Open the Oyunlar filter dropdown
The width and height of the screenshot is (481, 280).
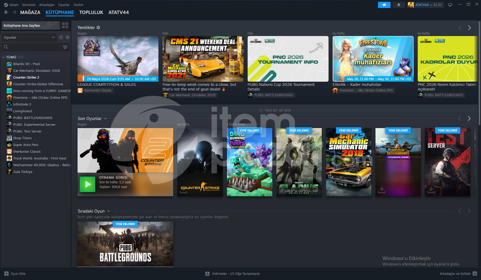click(x=29, y=37)
